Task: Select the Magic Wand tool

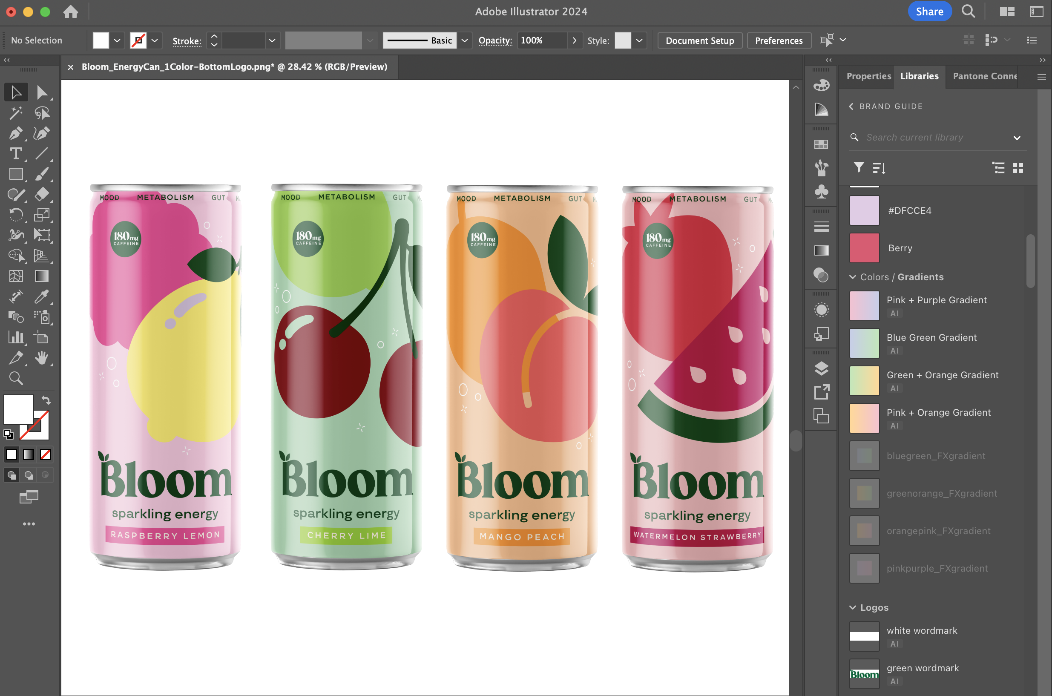Action: 15,113
